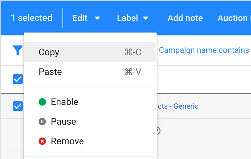Pick the Remove menu option text
The width and height of the screenshot is (251, 159).
point(67,141)
